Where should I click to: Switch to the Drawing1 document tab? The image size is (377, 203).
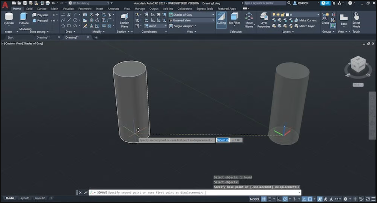(x=43, y=38)
